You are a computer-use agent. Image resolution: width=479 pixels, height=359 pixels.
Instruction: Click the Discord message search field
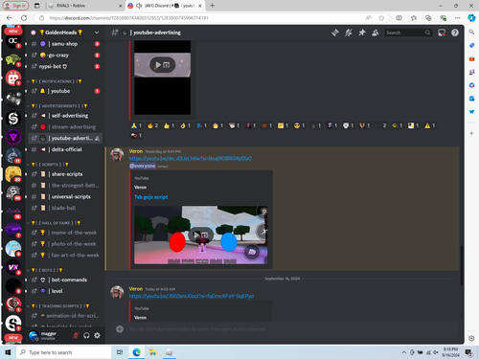pyautogui.click(x=408, y=33)
